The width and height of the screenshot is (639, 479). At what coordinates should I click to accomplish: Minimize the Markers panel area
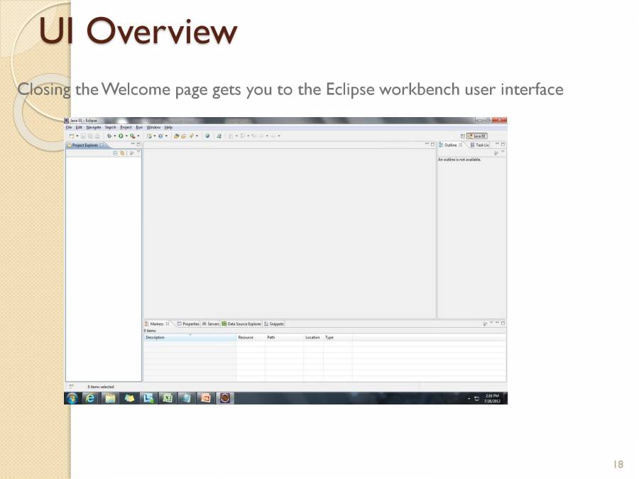(x=497, y=323)
